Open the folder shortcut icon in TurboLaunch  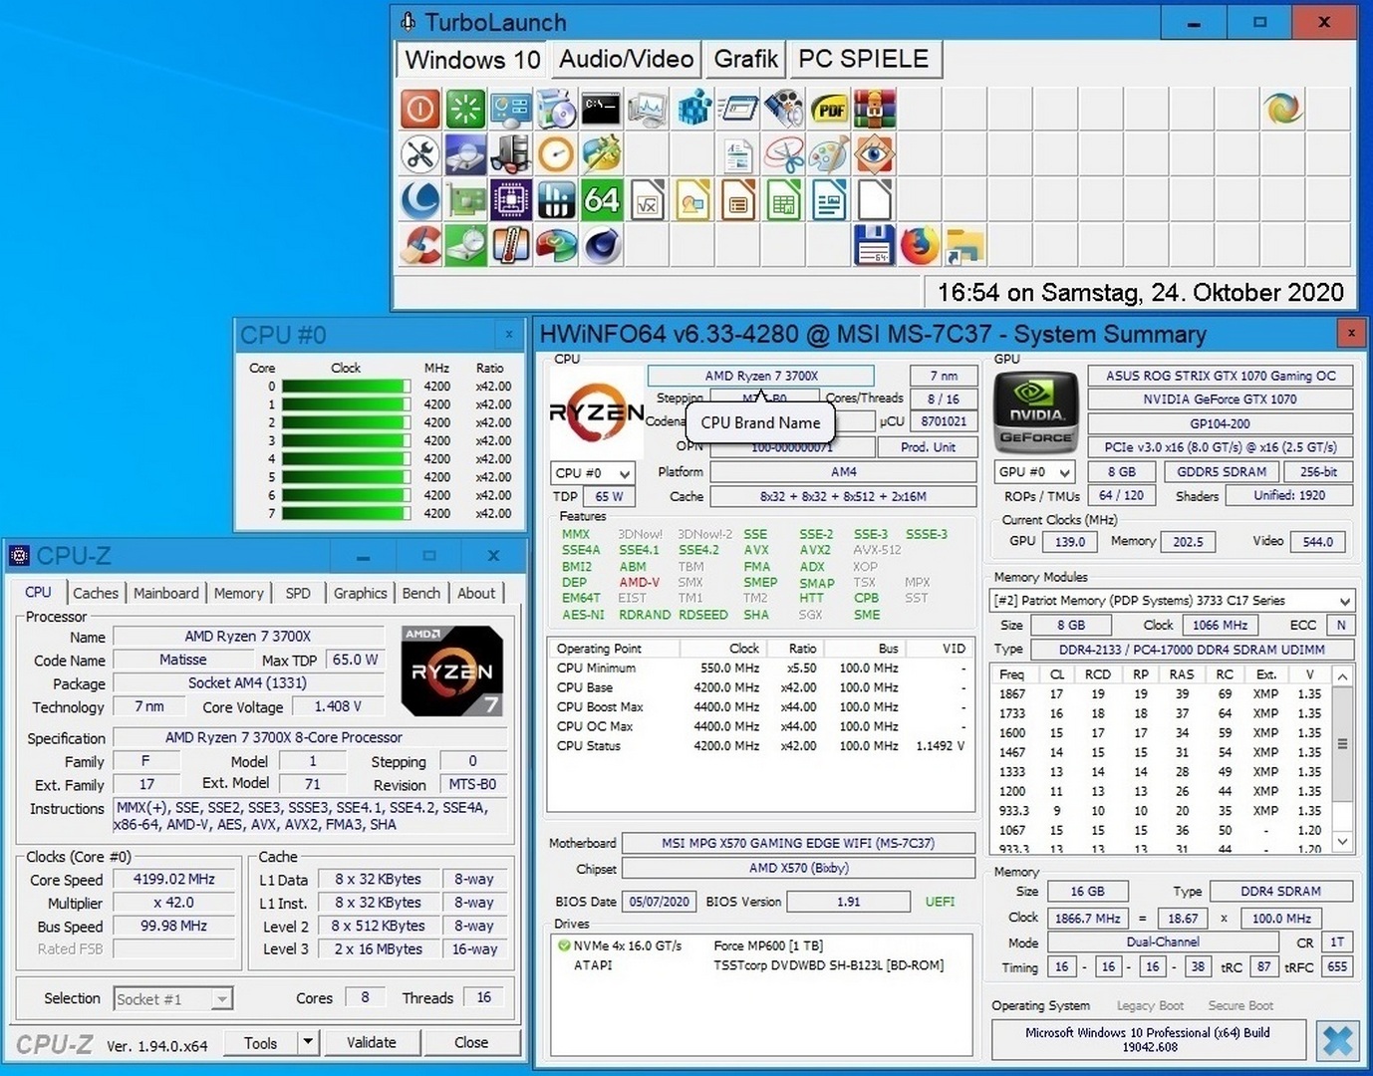(x=964, y=245)
